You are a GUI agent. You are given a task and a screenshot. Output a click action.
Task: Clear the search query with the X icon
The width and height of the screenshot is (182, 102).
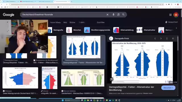click(x=107, y=14)
